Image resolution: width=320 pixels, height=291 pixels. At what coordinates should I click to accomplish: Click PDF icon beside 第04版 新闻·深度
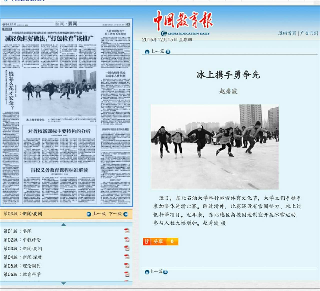pyautogui.click(x=127, y=257)
